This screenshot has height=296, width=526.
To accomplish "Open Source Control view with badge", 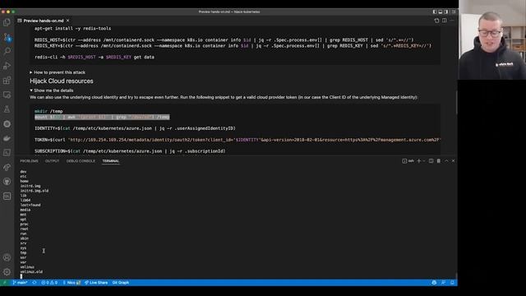I will pyautogui.click(x=7, y=37).
